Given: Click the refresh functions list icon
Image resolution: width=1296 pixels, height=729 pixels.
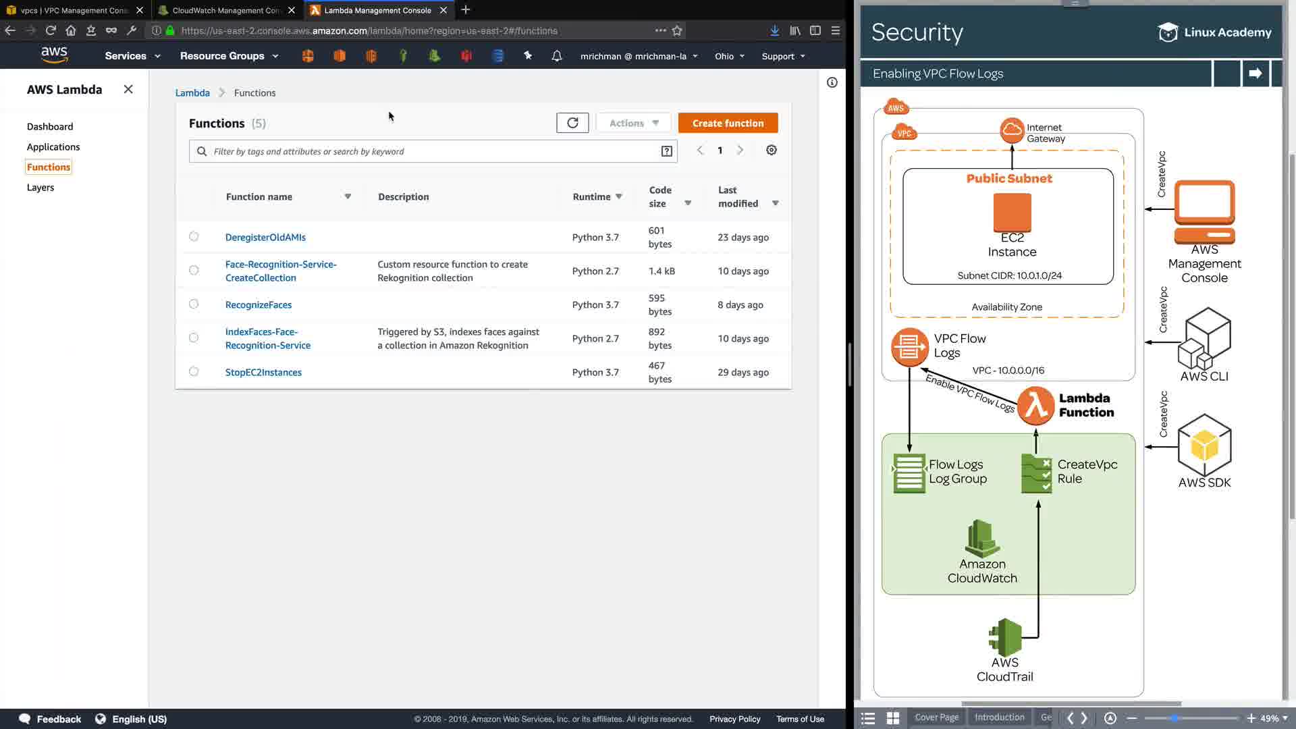Looking at the screenshot, I should coord(572,123).
